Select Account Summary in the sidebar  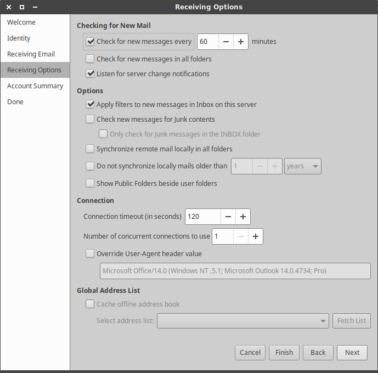pyautogui.click(x=35, y=86)
